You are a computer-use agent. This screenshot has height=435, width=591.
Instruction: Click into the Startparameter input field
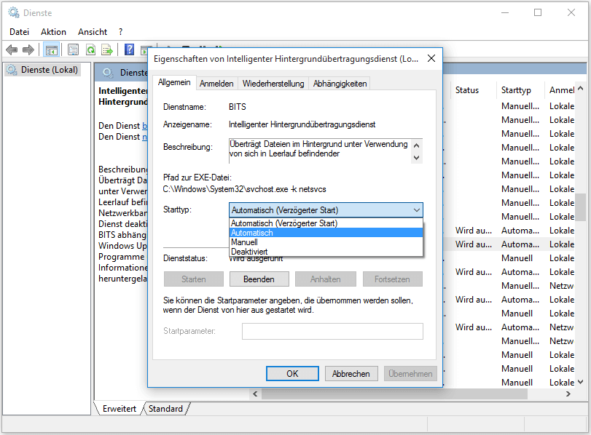(x=332, y=331)
